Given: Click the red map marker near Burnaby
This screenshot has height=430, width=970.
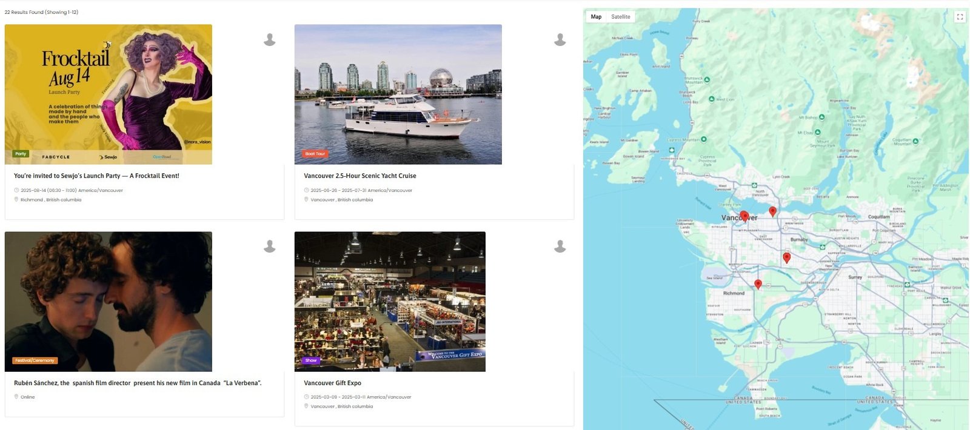Looking at the screenshot, I should tap(786, 257).
